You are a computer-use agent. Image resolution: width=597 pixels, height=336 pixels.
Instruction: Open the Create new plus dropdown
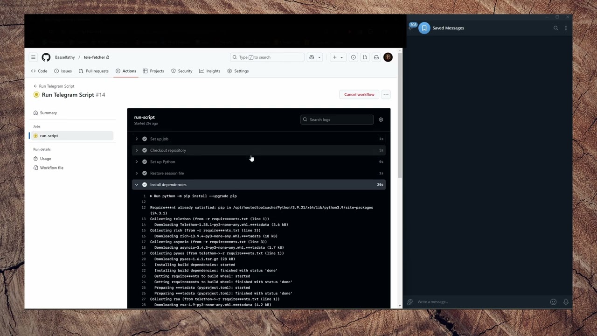click(337, 57)
